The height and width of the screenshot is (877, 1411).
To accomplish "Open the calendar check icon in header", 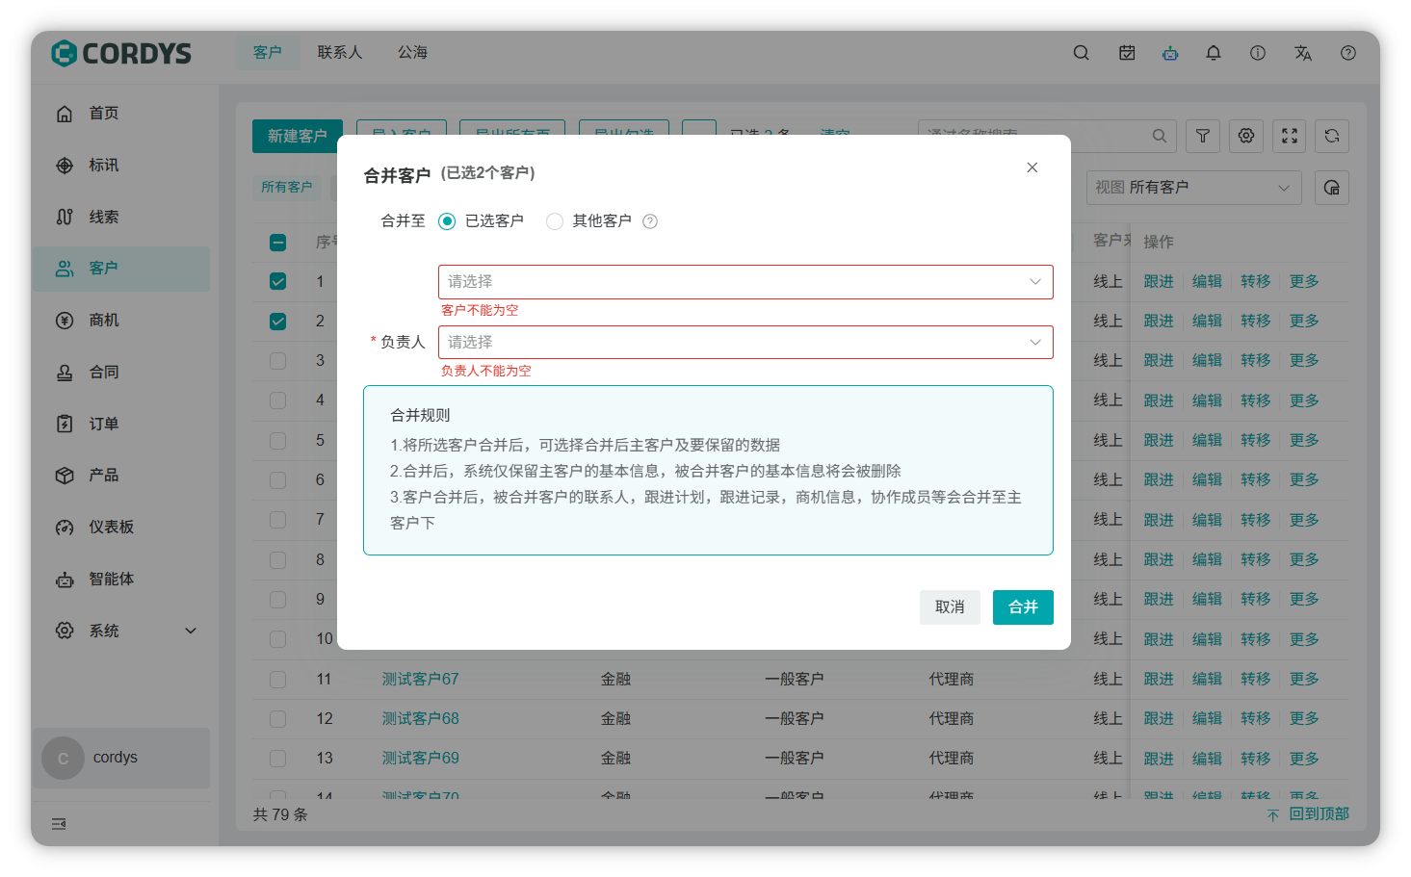I will coord(1127,53).
